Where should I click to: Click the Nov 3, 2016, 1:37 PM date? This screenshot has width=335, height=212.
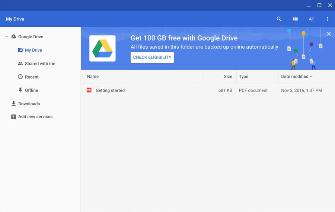[x=301, y=90]
